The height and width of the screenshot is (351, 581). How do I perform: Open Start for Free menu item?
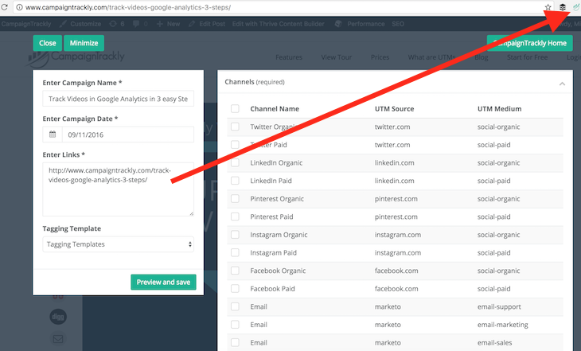coord(527,57)
